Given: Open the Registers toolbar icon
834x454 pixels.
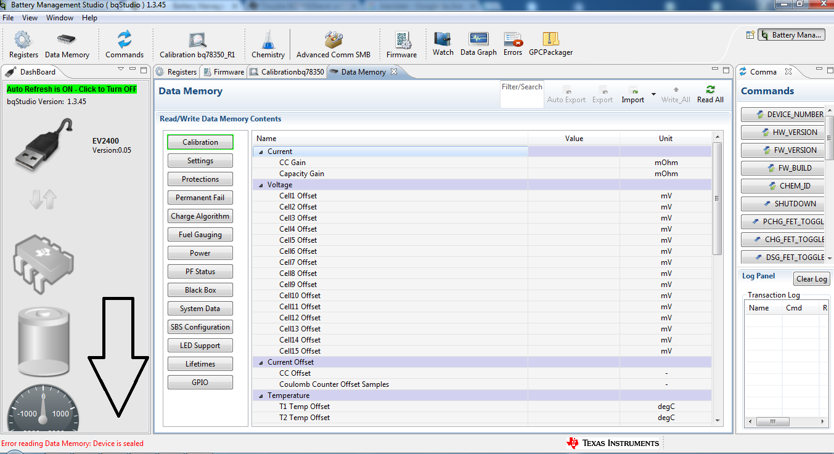Looking at the screenshot, I should 23,44.
